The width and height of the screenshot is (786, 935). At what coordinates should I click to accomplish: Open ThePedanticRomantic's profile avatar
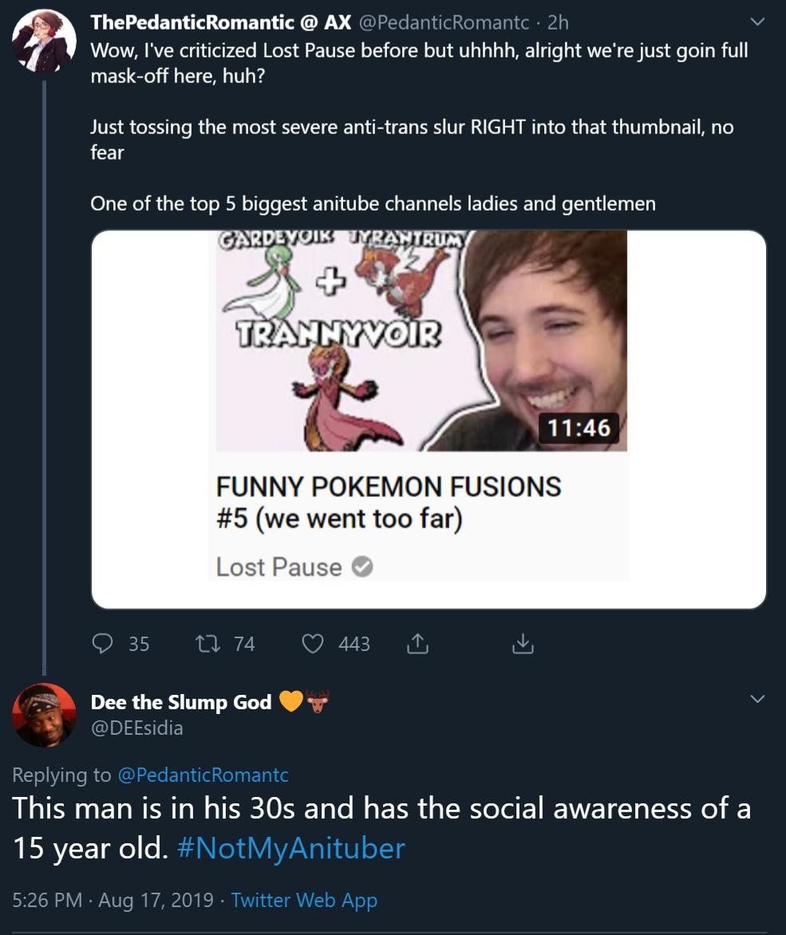[45, 40]
